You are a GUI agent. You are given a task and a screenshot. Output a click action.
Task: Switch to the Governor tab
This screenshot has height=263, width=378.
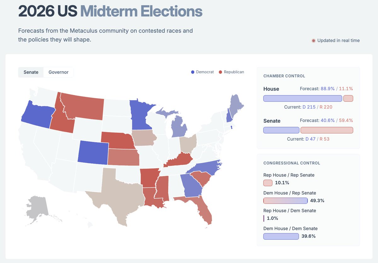tap(59, 72)
